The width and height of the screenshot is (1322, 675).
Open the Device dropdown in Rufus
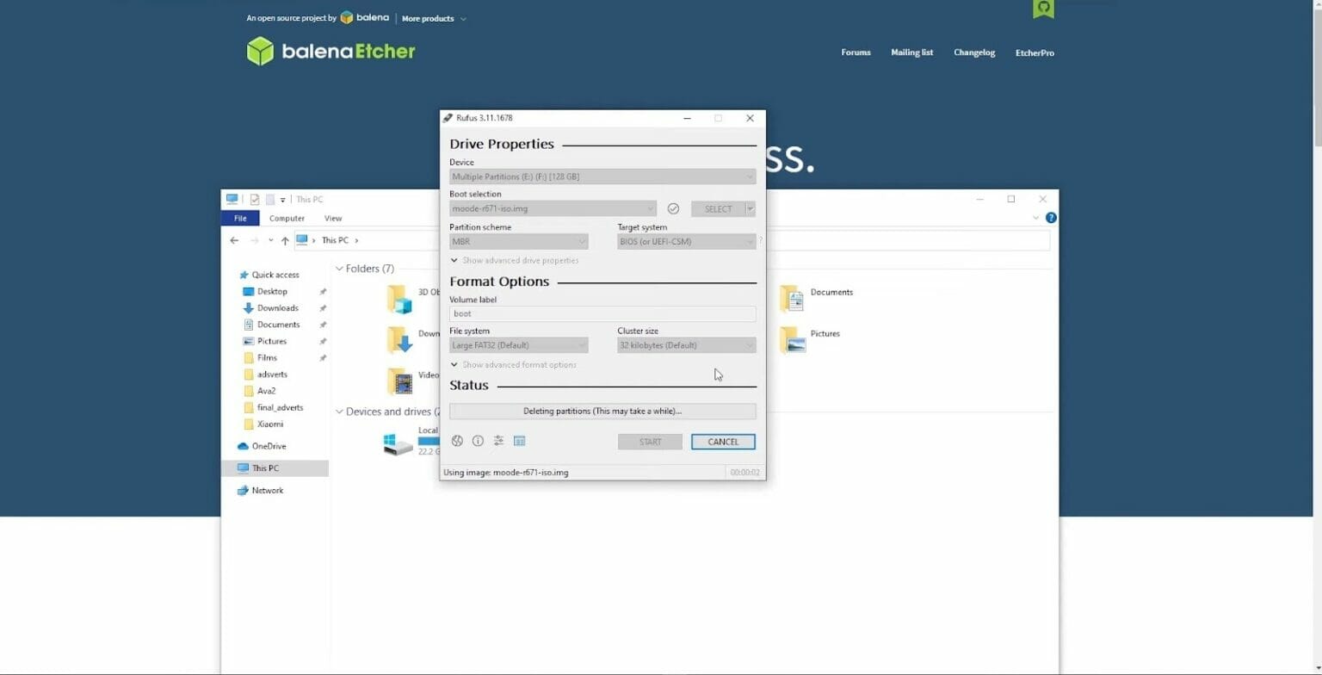pyautogui.click(x=602, y=176)
